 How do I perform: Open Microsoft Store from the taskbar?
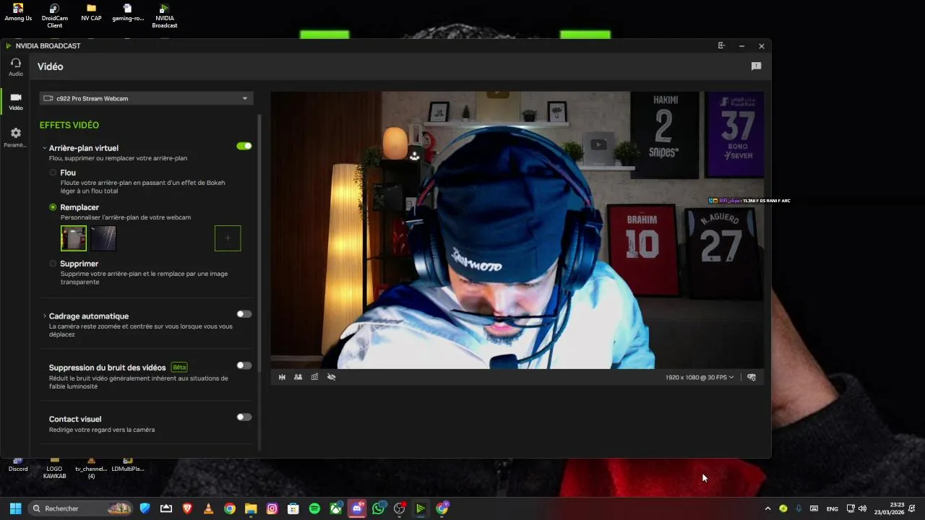click(x=293, y=508)
